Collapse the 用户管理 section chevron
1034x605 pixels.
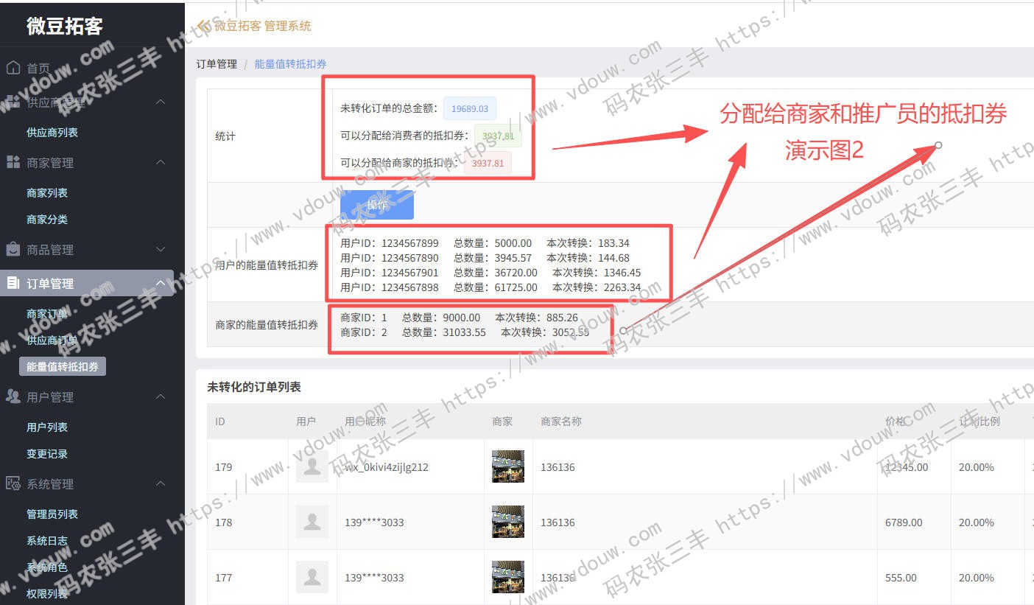click(x=161, y=396)
